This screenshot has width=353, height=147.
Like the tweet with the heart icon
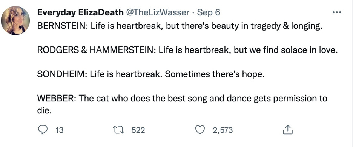(x=200, y=130)
